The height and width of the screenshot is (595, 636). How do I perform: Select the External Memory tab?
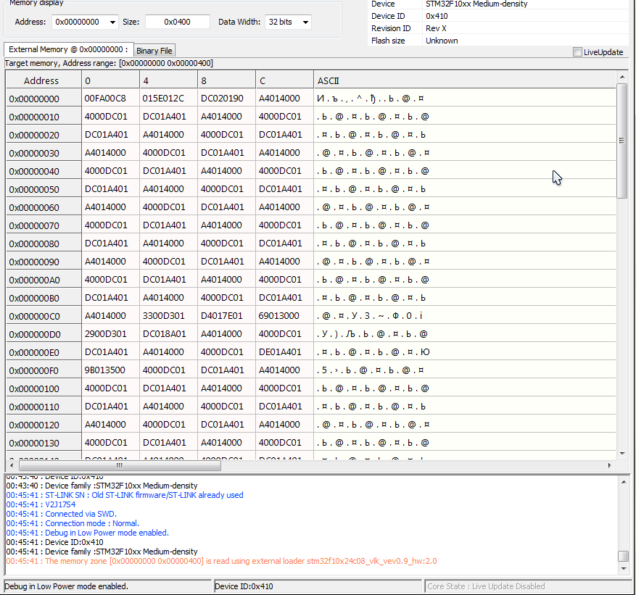pos(68,49)
